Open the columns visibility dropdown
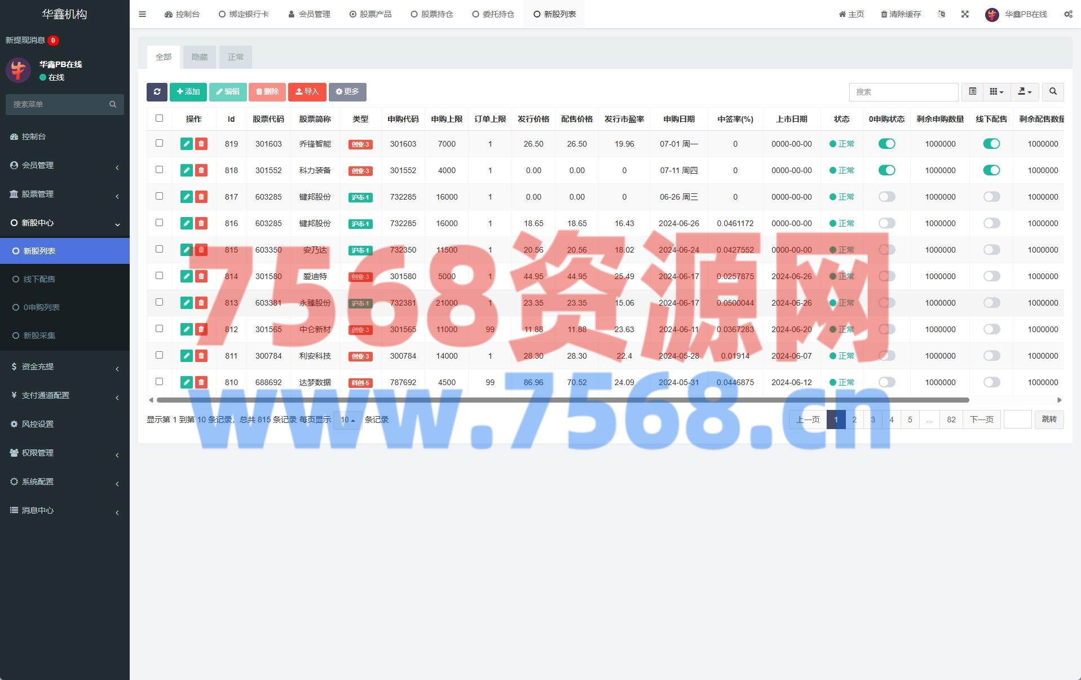The height and width of the screenshot is (680, 1081). coord(996,92)
